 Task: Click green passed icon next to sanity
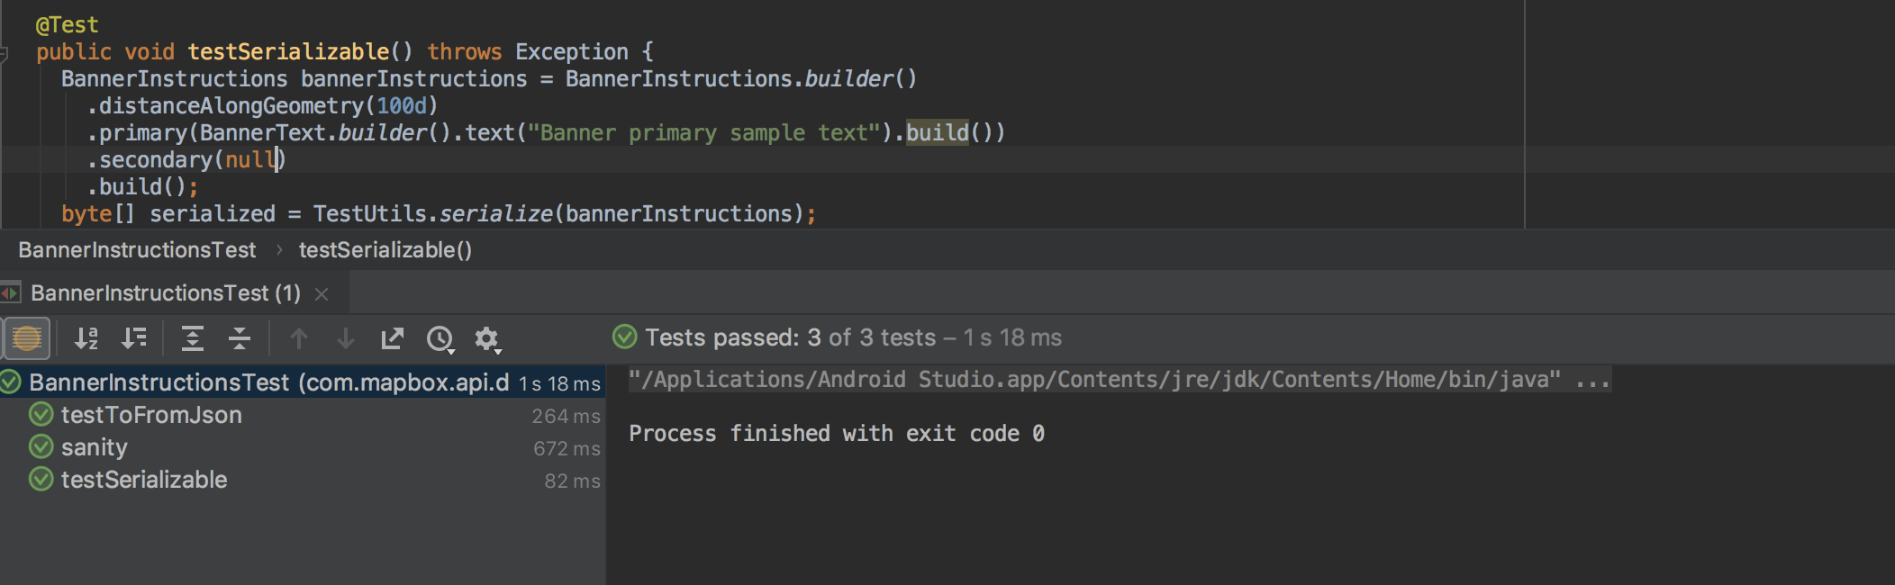[41, 446]
